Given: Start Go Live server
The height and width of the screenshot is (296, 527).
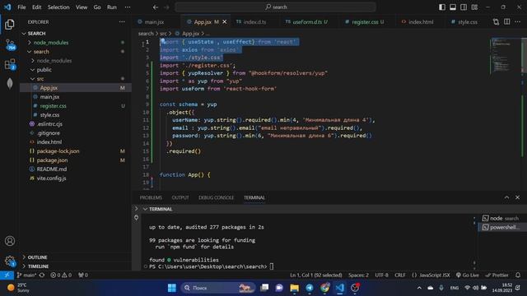Looking at the screenshot, I should [467, 275].
